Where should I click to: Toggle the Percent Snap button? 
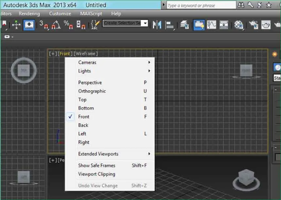pos(68,25)
